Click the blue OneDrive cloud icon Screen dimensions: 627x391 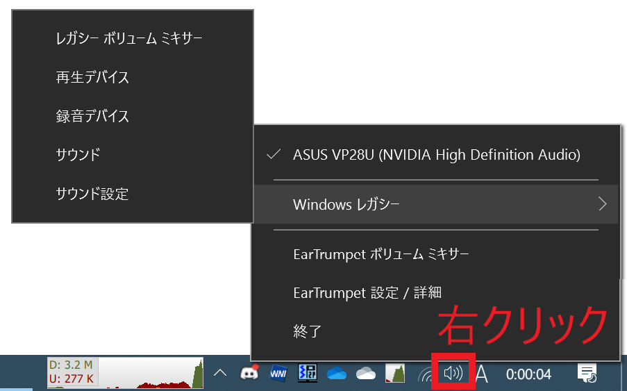click(337, 374)
